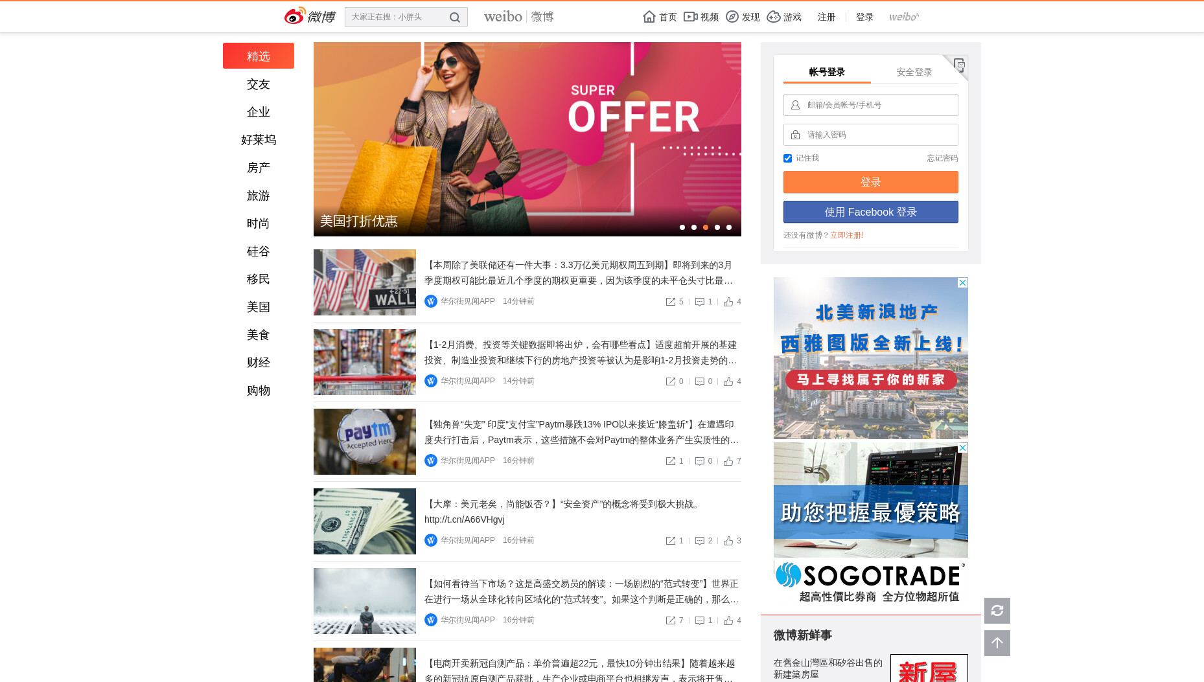Open 在舊金山灣區和矽谷出售的新建築房屋 item
The height and width of the screenshot is (682, 1204).
[x=828, y=668]
